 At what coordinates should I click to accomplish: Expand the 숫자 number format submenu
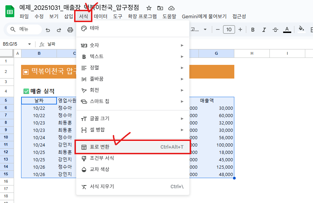[133, 45]
